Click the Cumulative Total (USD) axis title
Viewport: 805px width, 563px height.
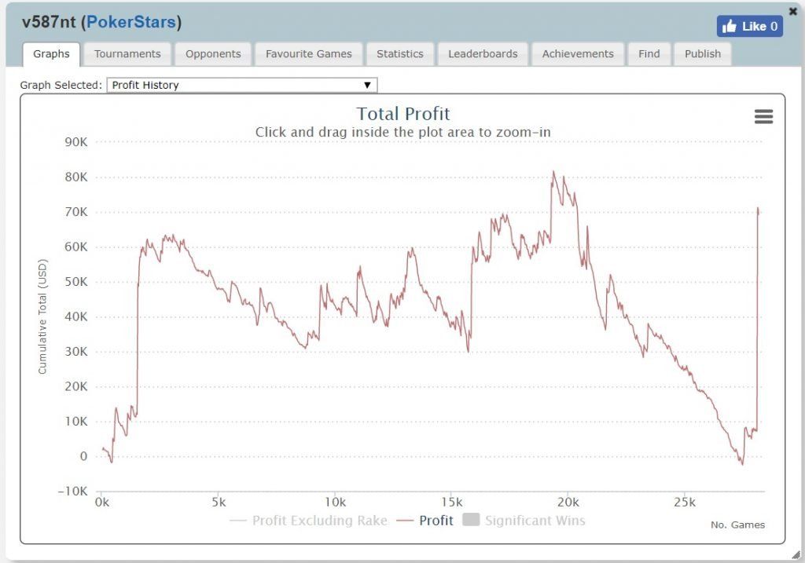point(42,316)
